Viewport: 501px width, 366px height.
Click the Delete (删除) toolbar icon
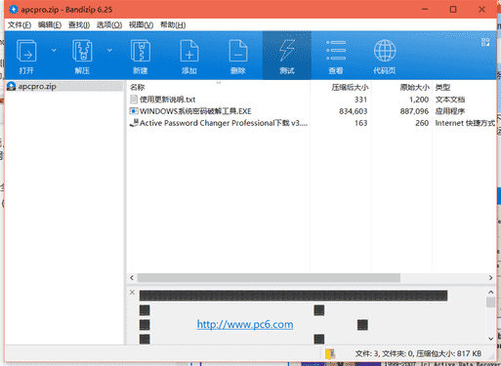tap(238, 51)
